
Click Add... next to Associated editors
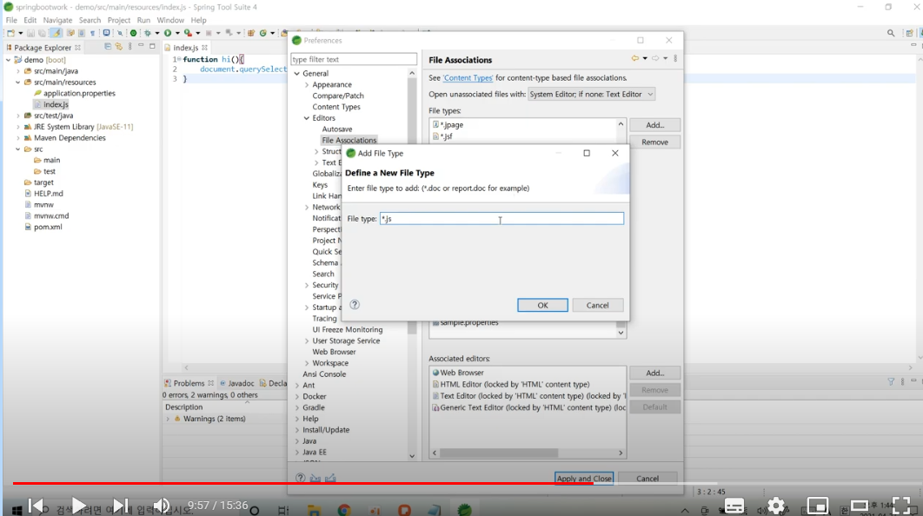[654, 373]
